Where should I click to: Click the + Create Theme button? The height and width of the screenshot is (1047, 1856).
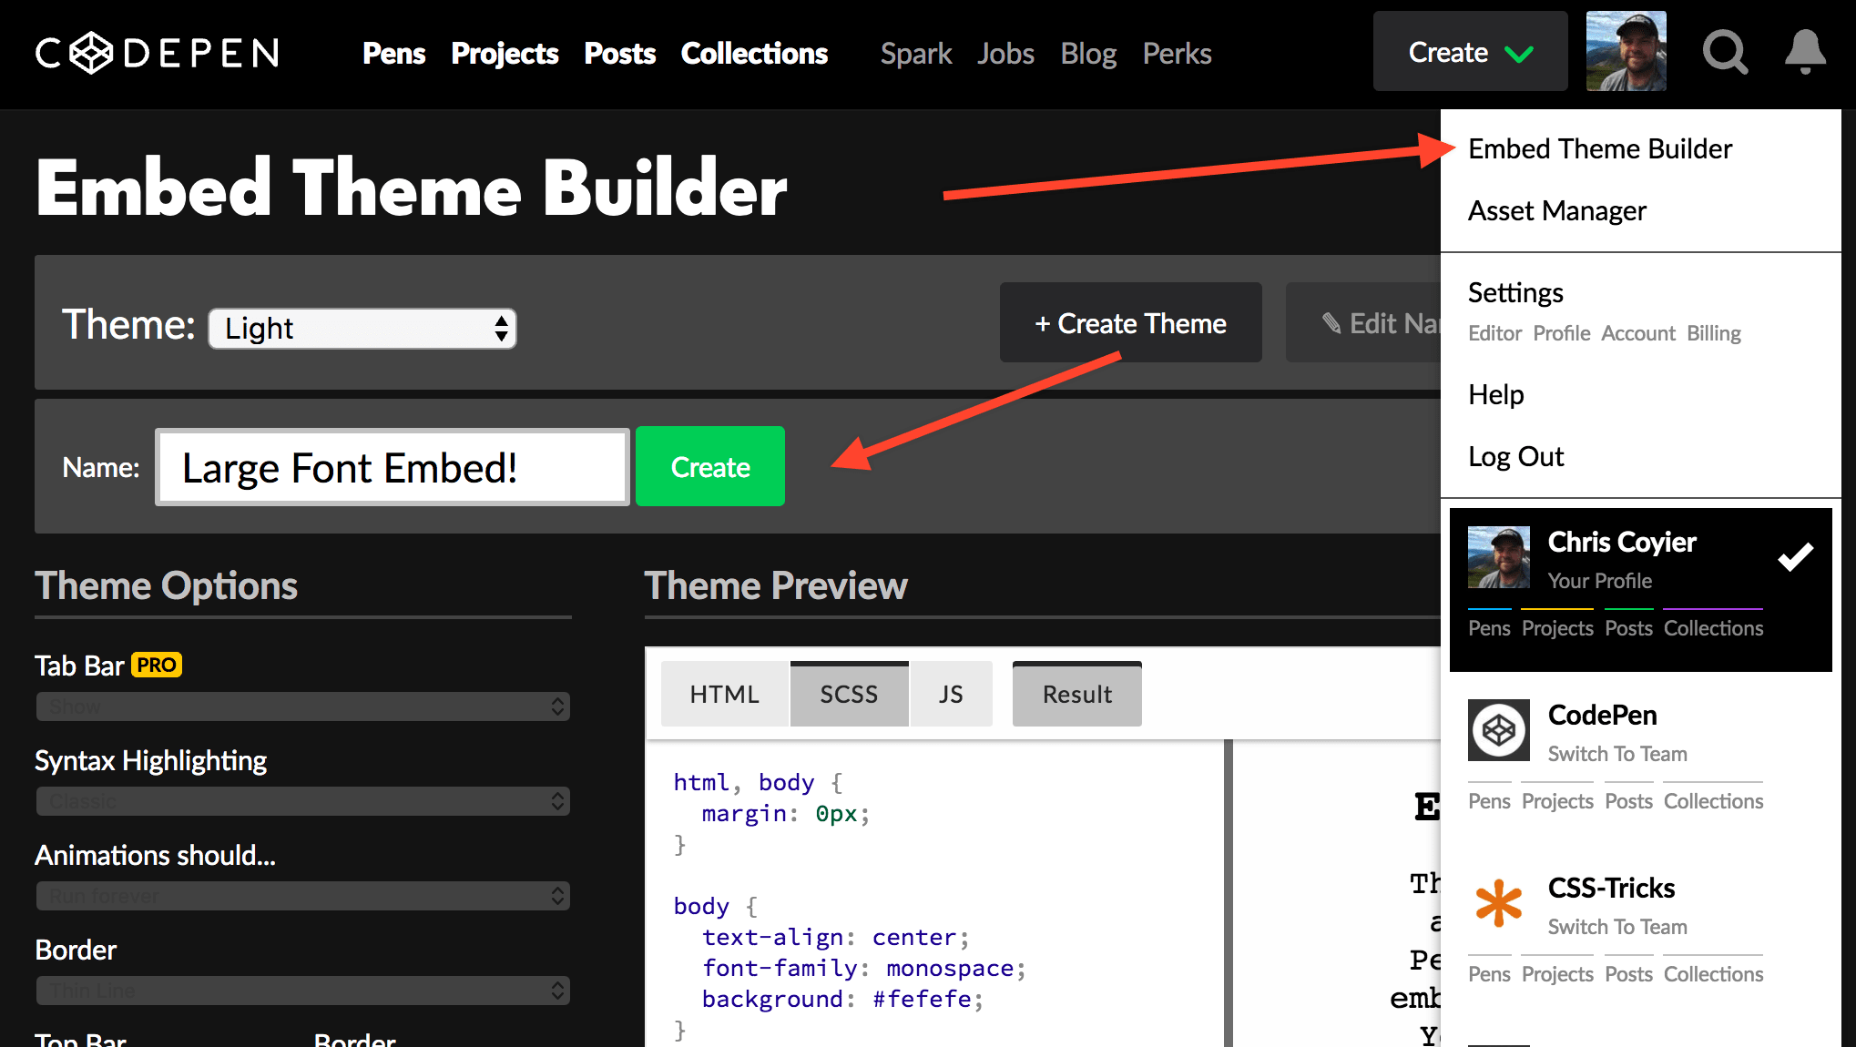pyautogui.click(x=1130, y=322)
